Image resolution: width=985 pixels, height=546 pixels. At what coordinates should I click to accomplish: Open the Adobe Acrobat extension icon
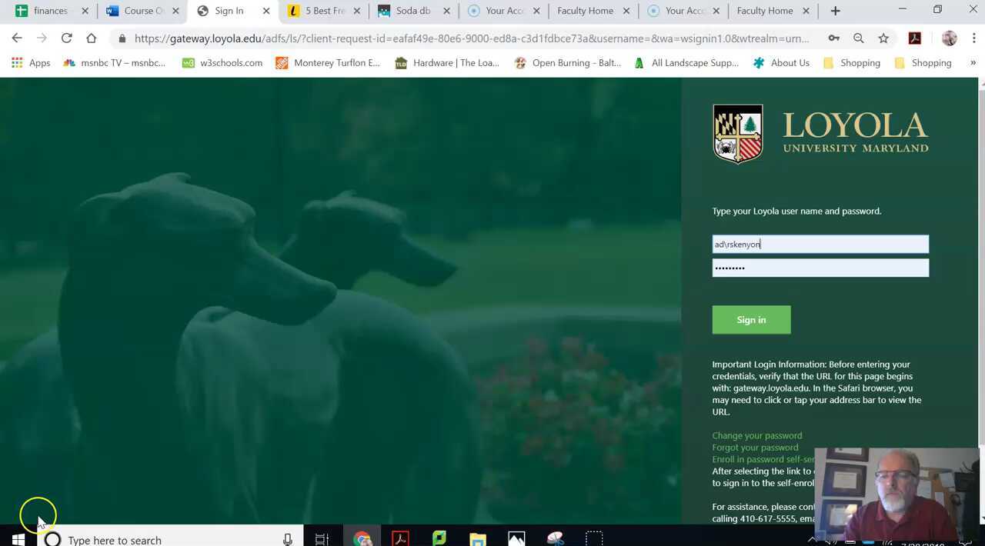(915, 38)
